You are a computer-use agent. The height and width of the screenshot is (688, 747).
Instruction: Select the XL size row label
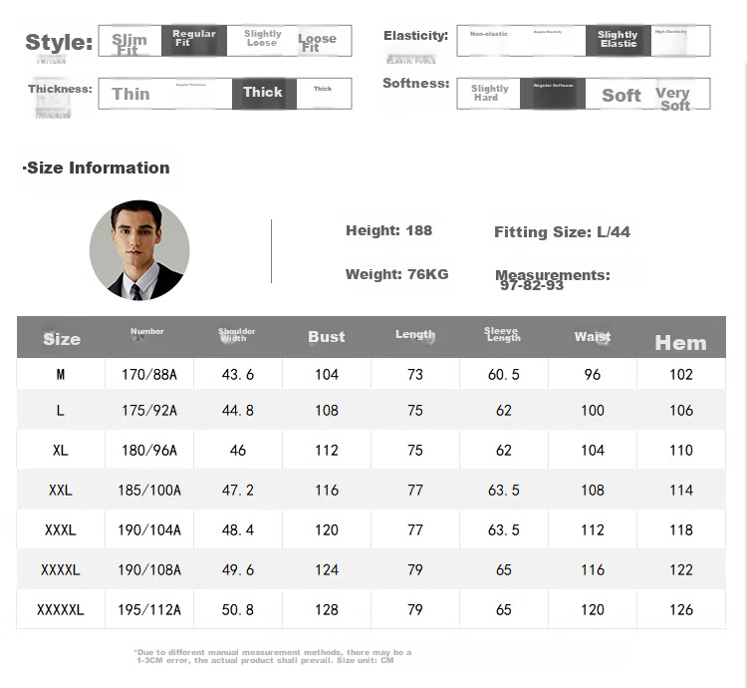click(61, 451)
